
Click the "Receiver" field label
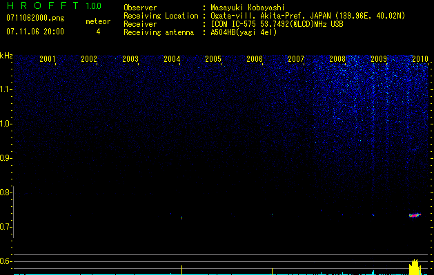140,24
